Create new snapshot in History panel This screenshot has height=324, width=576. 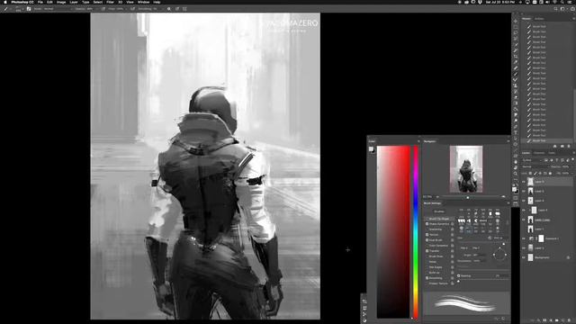[x=562, y=146]
